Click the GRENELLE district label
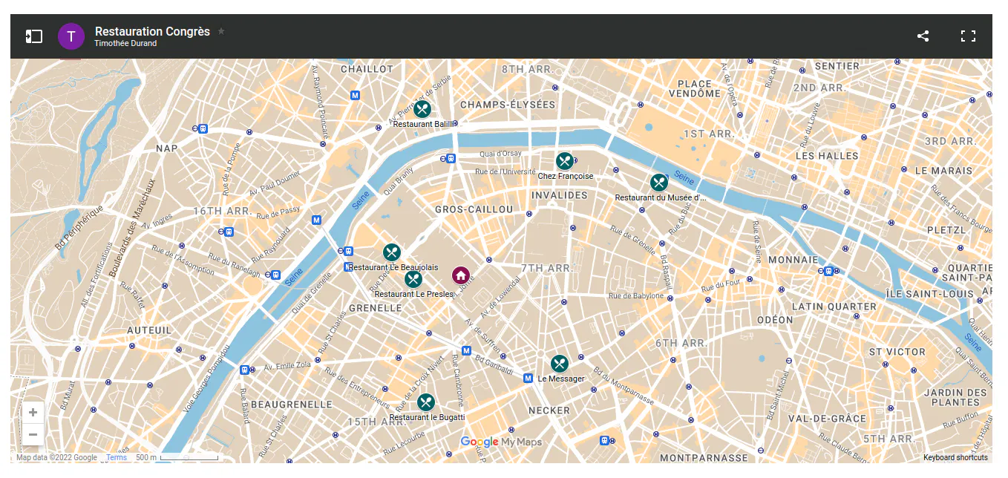The width and height of the screenshot is (1008, 478). tap(375, 308)
